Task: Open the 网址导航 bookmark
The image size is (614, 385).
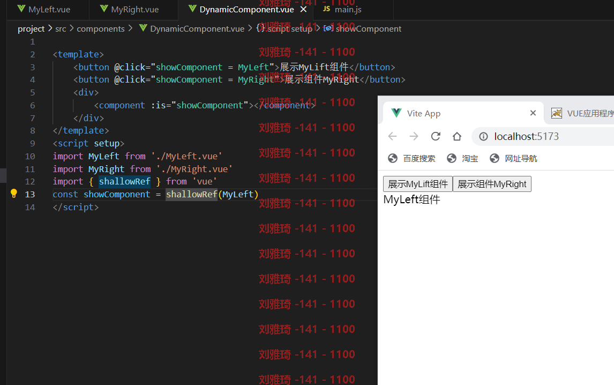Action: pyautogui.click(x=513, y=158)
